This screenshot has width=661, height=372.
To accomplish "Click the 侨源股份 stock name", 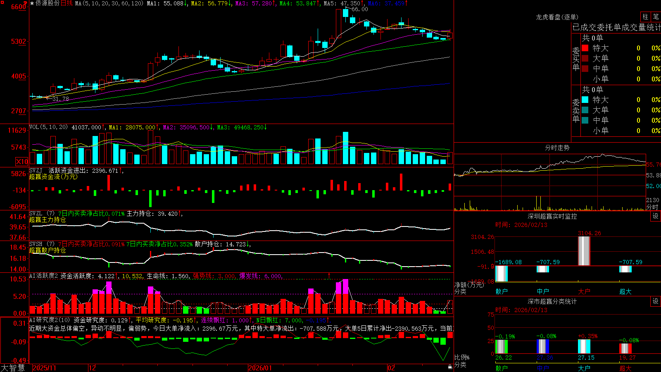I will [48, 3].
